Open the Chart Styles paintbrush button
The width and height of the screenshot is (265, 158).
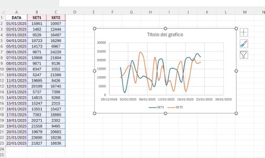pyautogui.click(x=244, y=44)
